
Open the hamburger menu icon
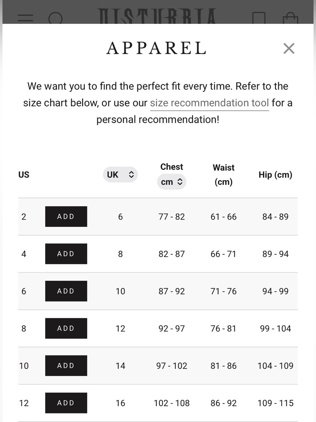pyautogui.click(x=25, y=18)
